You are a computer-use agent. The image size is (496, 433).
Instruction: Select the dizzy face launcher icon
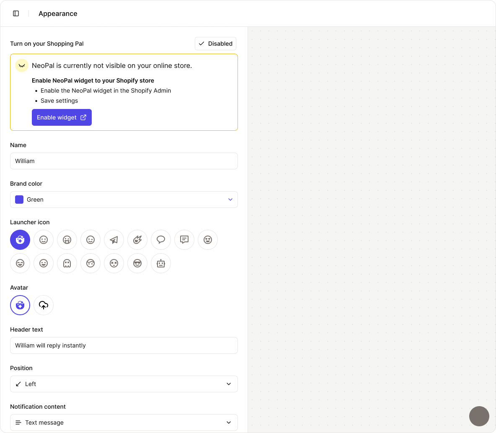[x=114, y=263]
